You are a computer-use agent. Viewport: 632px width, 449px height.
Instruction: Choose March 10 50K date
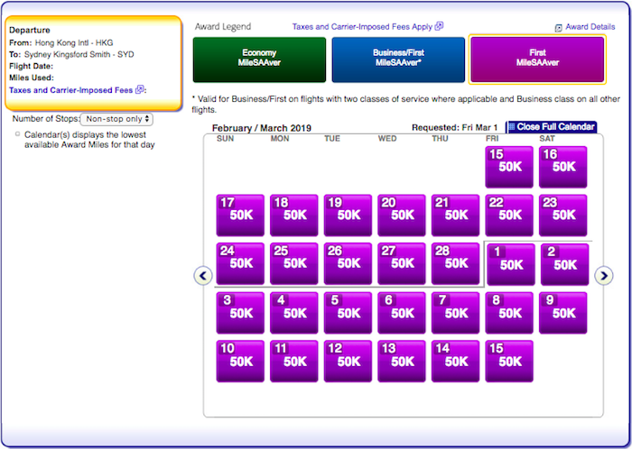tap(240, 361)
